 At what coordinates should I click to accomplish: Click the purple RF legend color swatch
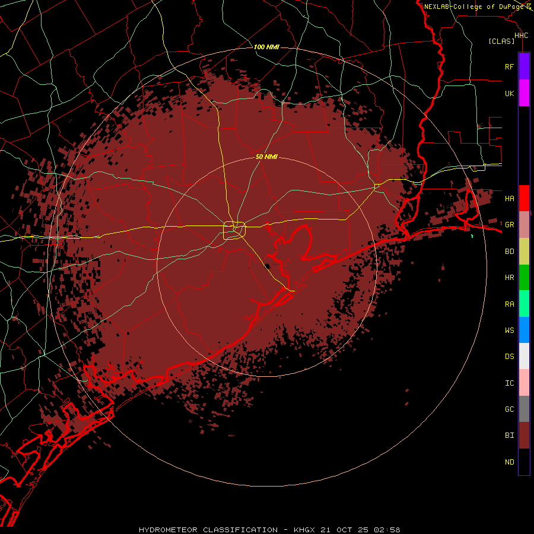tap(524, 66)
